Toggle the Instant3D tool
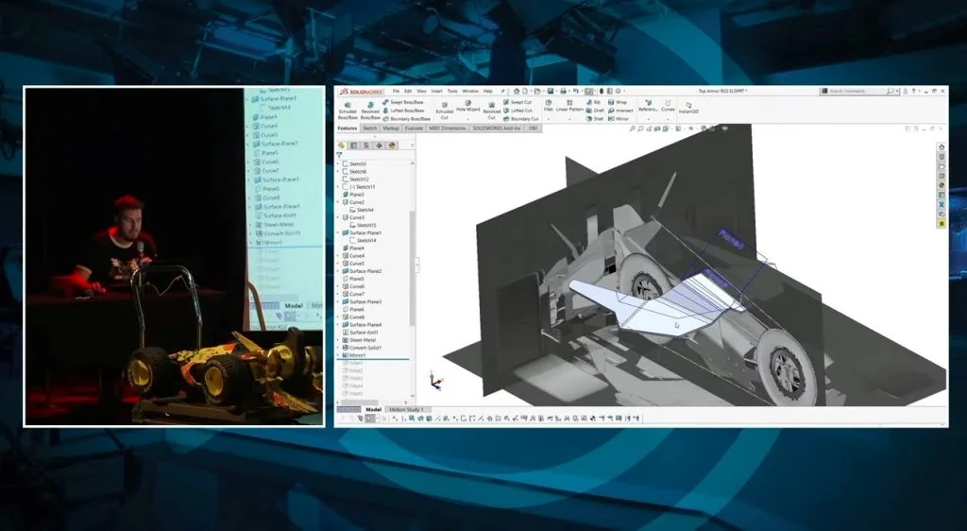 (689, 106)
